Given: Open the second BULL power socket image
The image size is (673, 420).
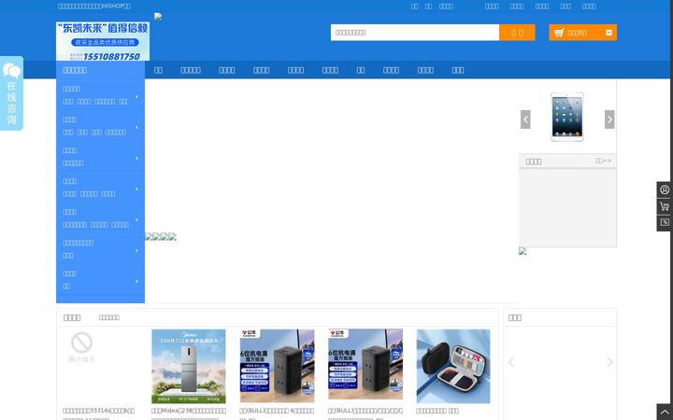Looking at the screenshot, I should 365,364.
